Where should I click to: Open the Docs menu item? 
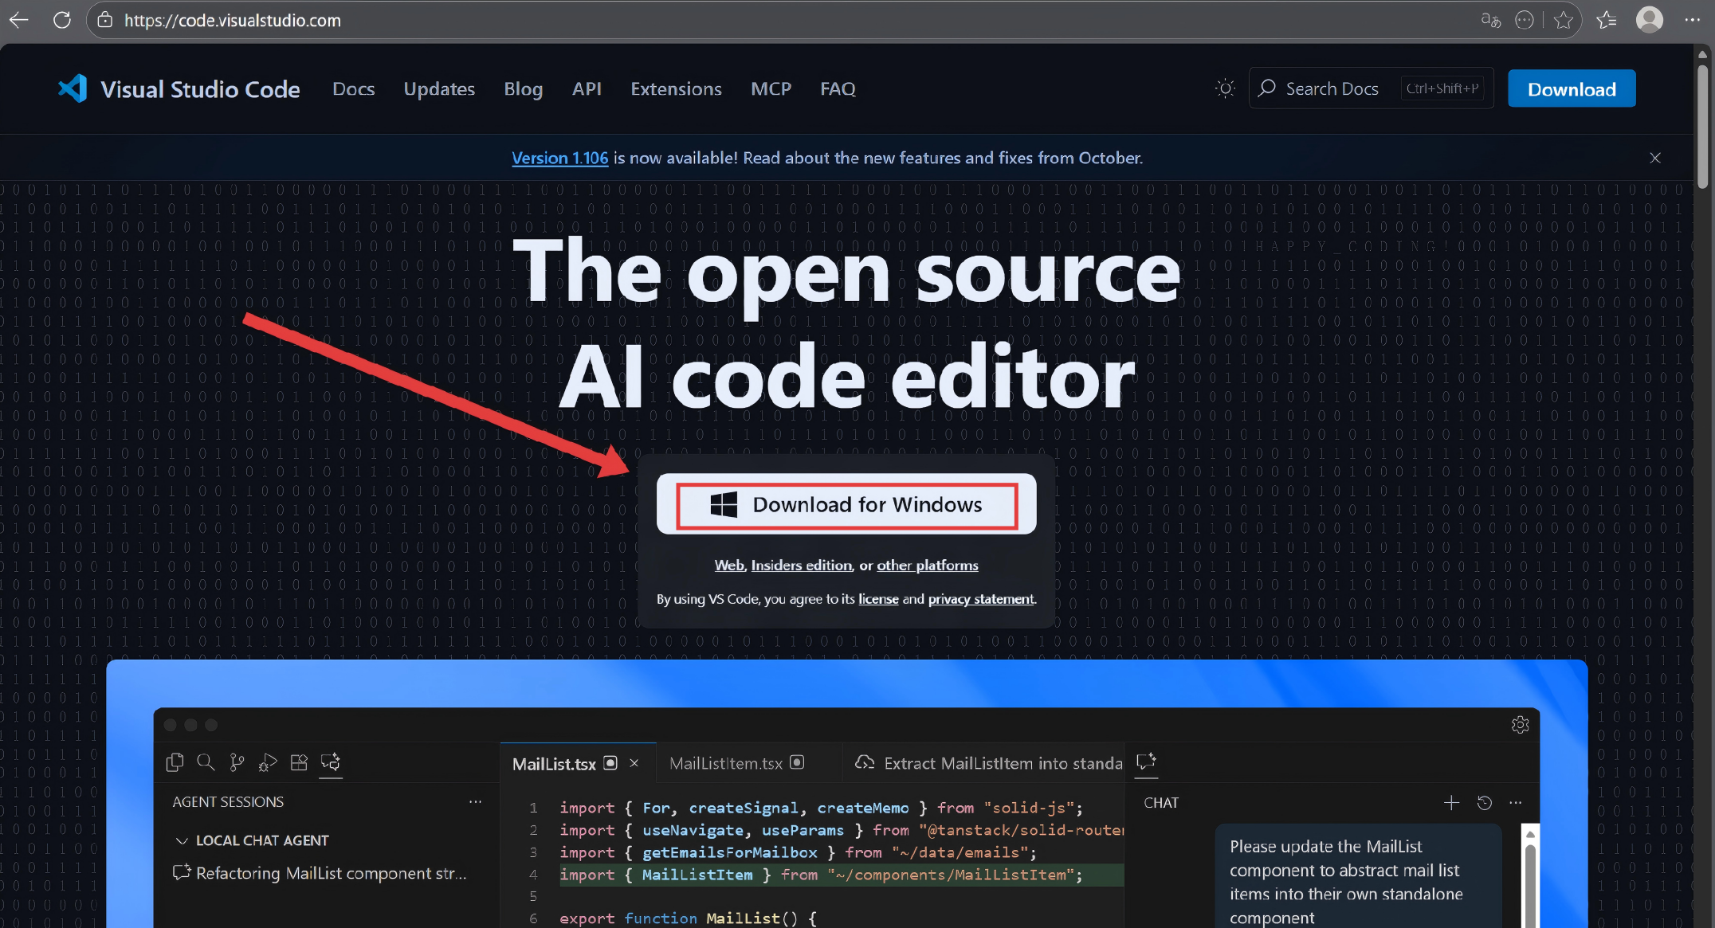point(353,88)
